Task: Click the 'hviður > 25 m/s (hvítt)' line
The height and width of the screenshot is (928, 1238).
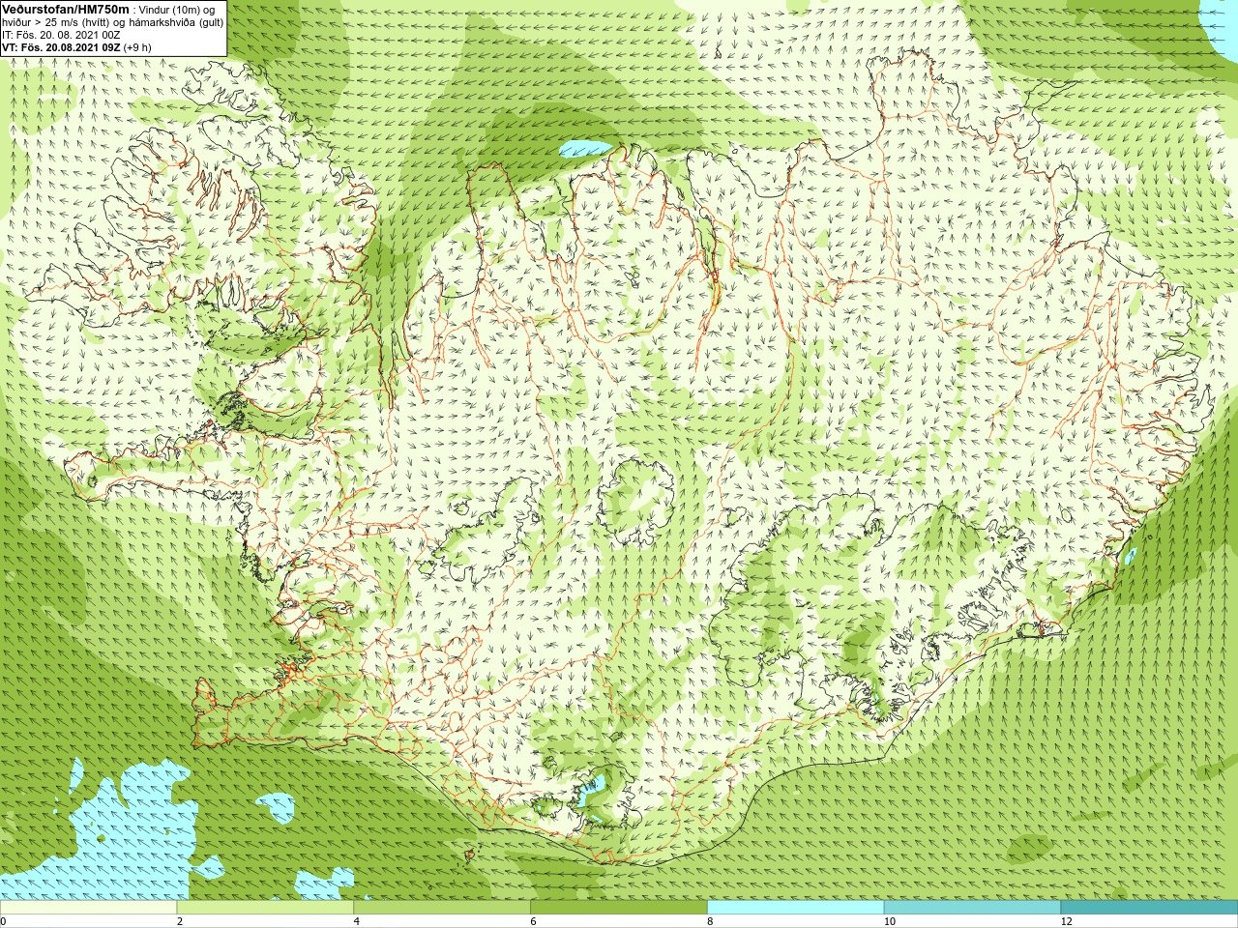Action: [x=56, y=22]
